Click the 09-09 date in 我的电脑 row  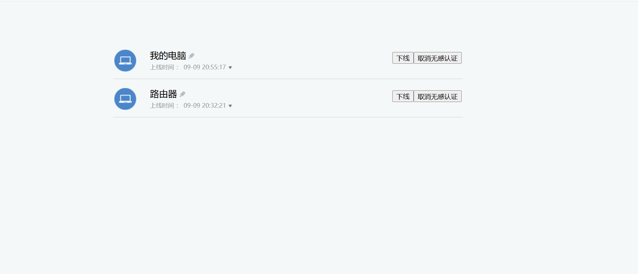tap(192, 67)
